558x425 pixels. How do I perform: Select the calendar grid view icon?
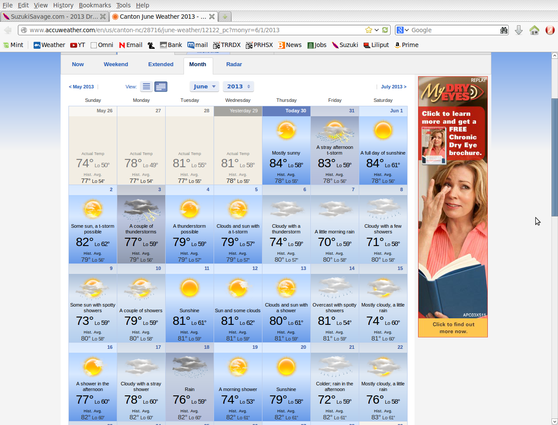pos(160,86)
